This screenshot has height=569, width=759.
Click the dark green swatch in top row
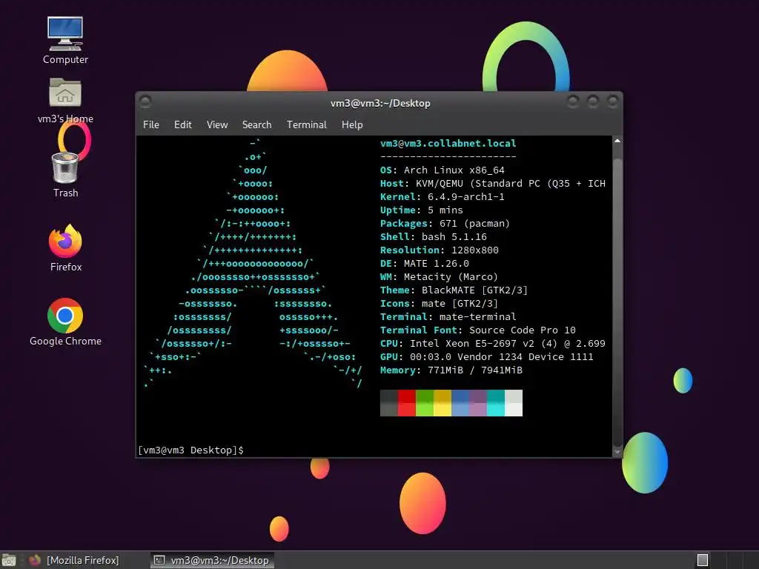coord(425,396)
